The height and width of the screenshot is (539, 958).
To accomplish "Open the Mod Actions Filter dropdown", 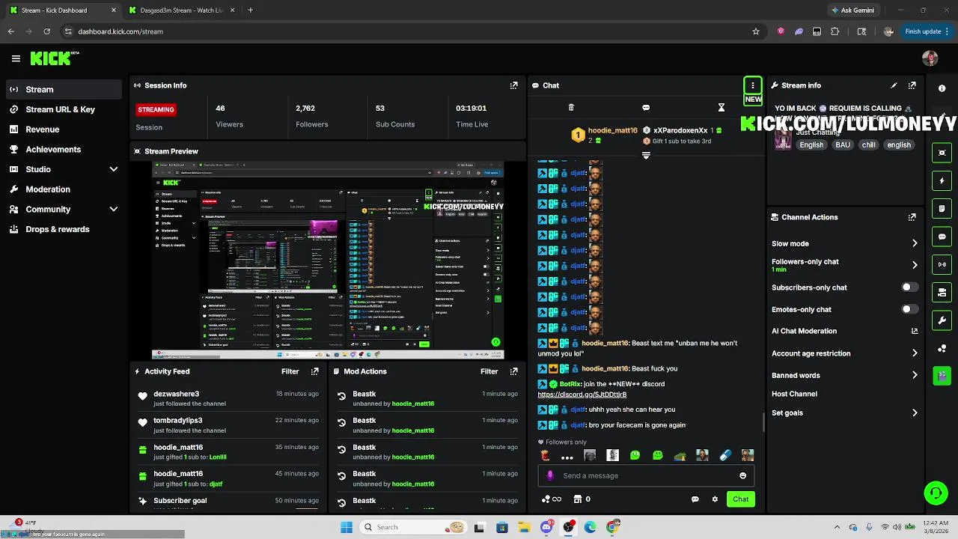I will 489,371.
